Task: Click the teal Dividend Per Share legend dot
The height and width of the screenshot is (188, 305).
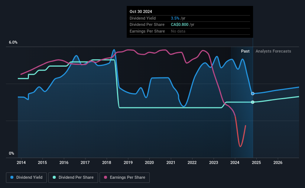Action: click(x=54, y=177)
